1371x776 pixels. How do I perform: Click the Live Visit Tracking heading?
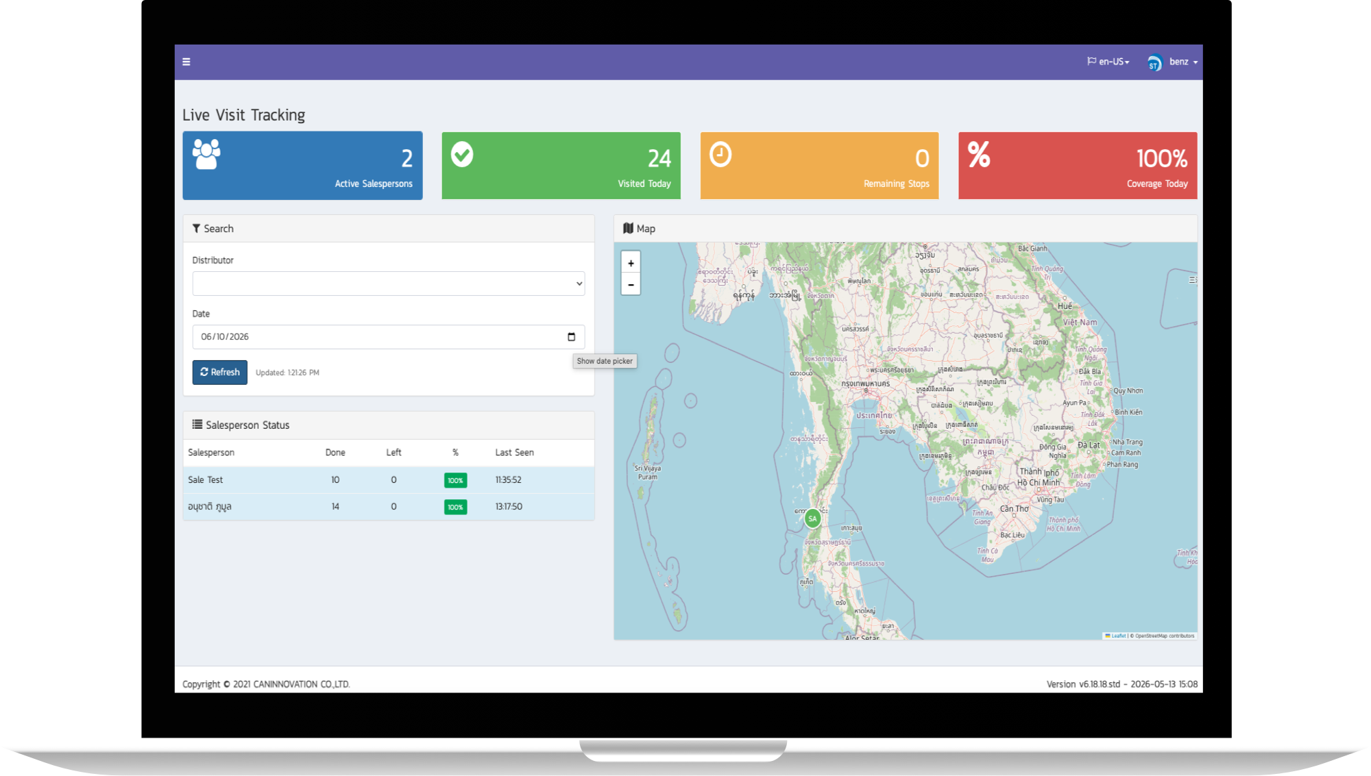tap(244, 115)
